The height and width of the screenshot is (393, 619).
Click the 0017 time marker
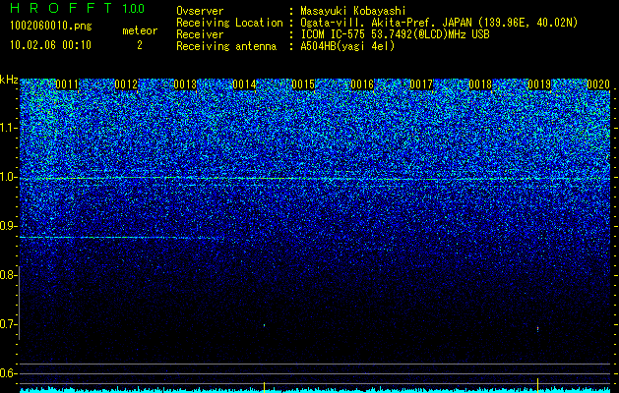tap(421, 84)
